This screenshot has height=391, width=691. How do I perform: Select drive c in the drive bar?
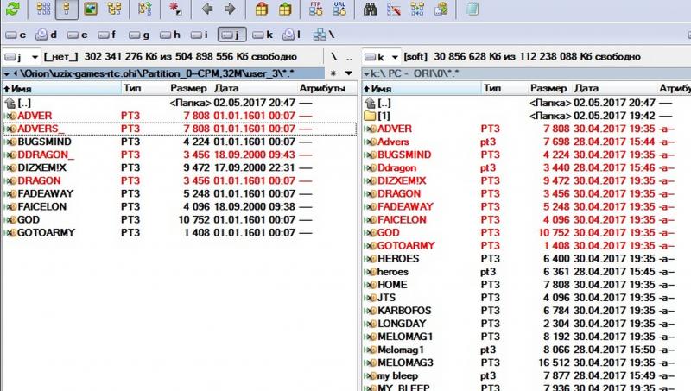pyautogui.click(x=18, y=35)
